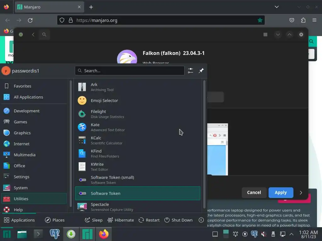322x241 pixels.
Task: Open Development category
Action: 34,111
